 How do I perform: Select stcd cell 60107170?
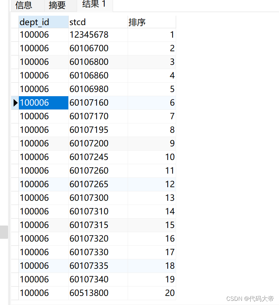pos(98,116)
